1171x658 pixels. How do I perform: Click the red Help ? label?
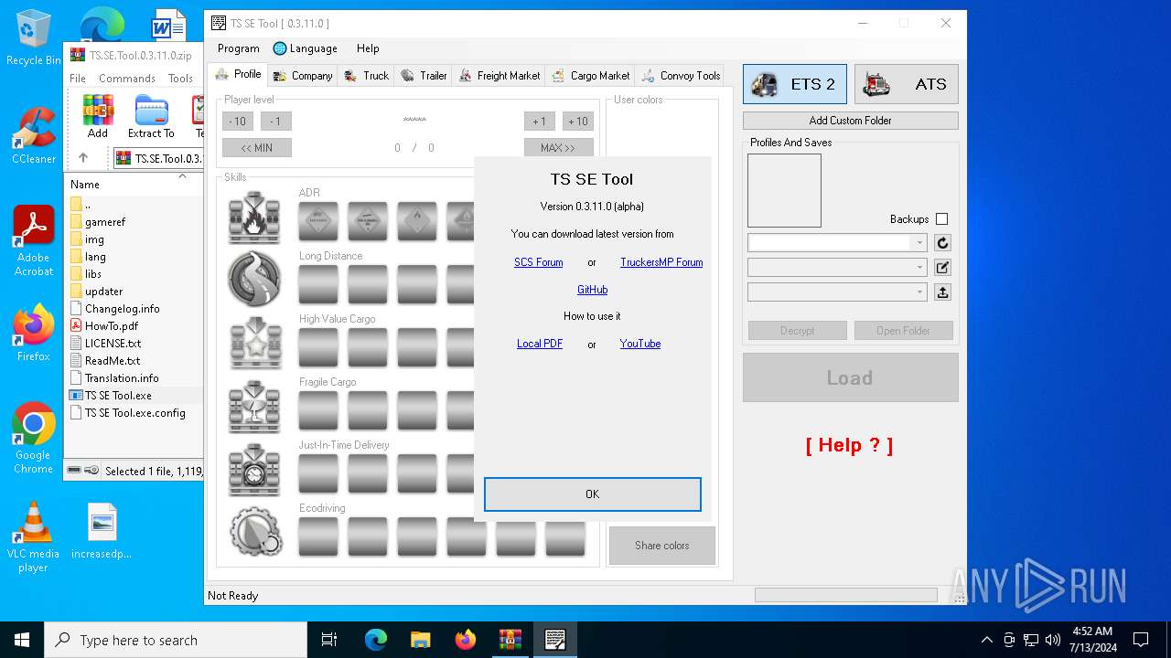(850, 445)
